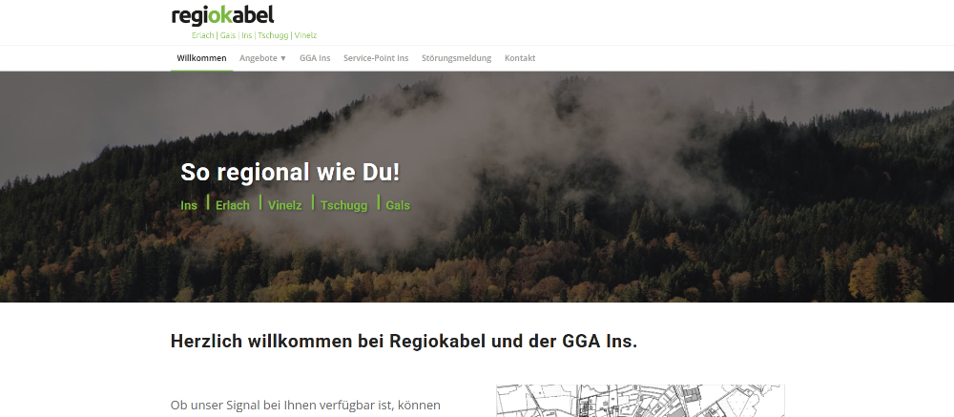Click the 'Herzlich willkommen bei Regiokabel' heading

(404, 342)
